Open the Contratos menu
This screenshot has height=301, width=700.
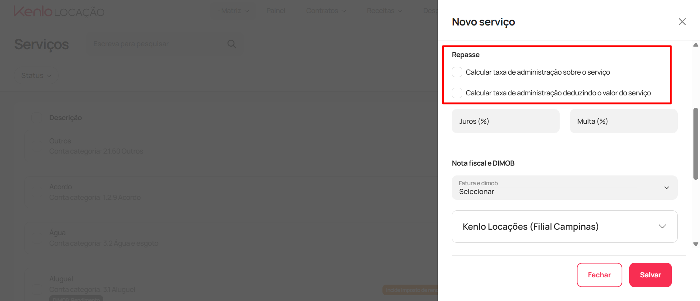(326, 11)
